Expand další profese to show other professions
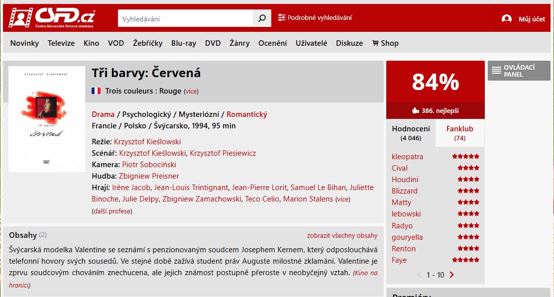This screenshot has height=297, width=554. pos(112,211)
